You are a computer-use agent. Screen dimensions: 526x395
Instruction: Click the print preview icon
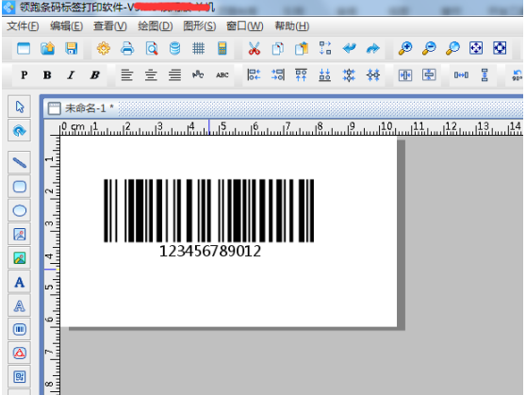tap(152, 48)
